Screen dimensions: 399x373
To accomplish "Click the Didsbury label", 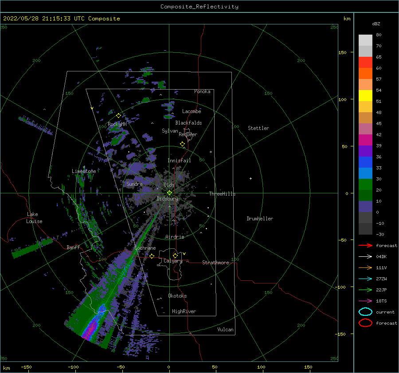I will point(168,199).
